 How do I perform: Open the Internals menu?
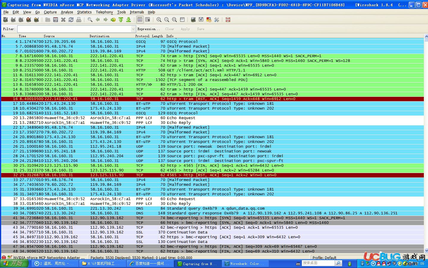point(137,12)
